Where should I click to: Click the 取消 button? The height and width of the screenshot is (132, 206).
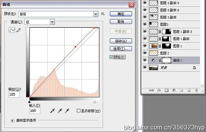(x=121, y=22)
